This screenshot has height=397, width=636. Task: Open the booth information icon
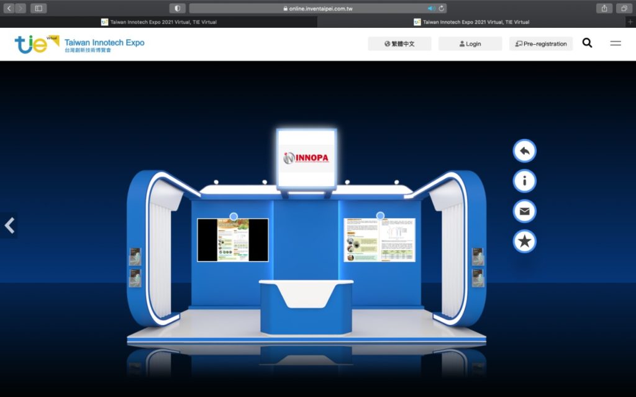524,181
